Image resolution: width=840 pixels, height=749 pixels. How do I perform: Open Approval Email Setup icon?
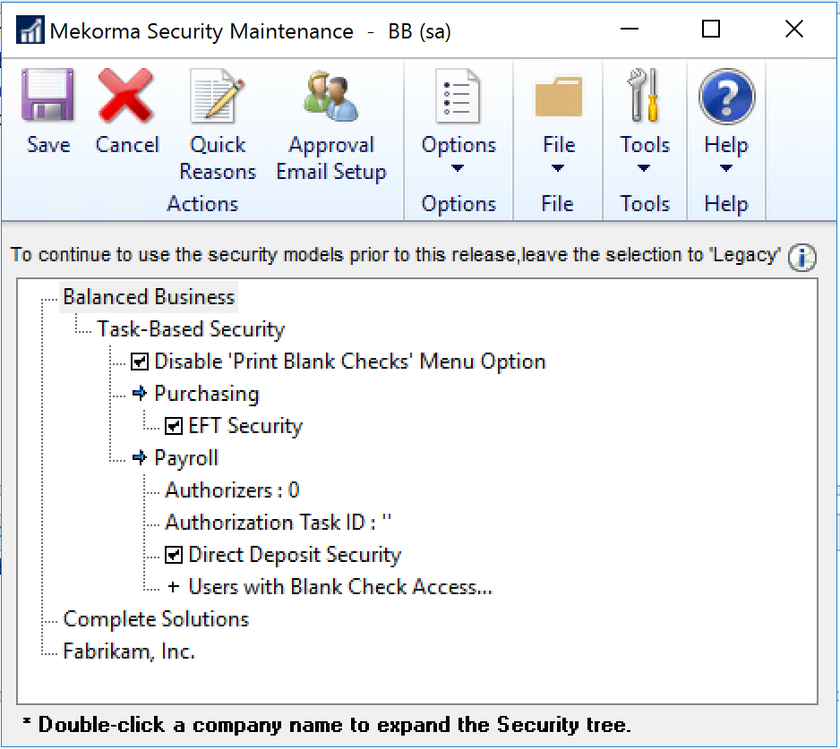tap(330, 97)
